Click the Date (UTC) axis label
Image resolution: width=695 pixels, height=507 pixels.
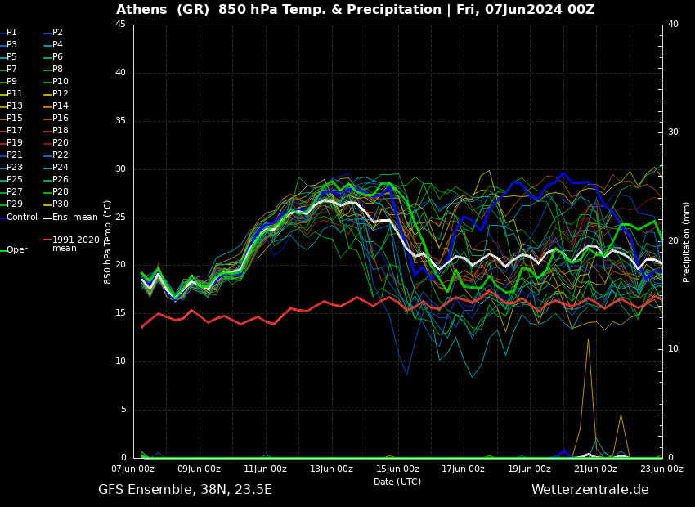tap(397, 482)
